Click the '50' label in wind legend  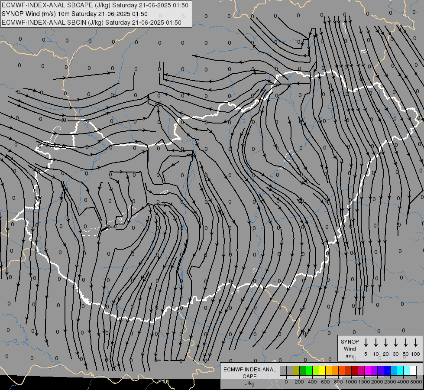(406, 354)
